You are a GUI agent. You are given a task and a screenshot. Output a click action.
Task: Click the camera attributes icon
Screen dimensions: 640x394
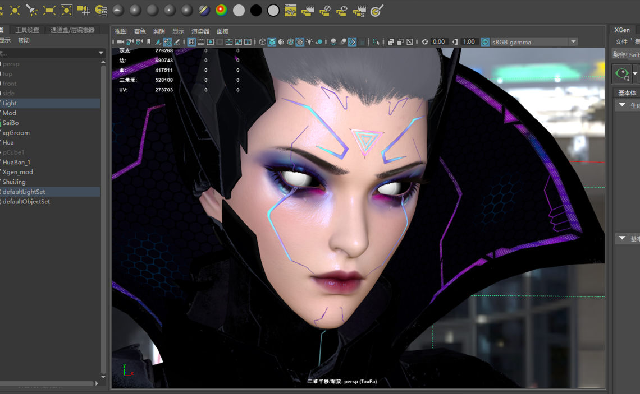tap(139, 42)
